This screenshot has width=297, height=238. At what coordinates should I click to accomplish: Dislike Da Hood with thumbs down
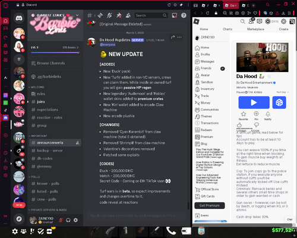pos(257,125)
